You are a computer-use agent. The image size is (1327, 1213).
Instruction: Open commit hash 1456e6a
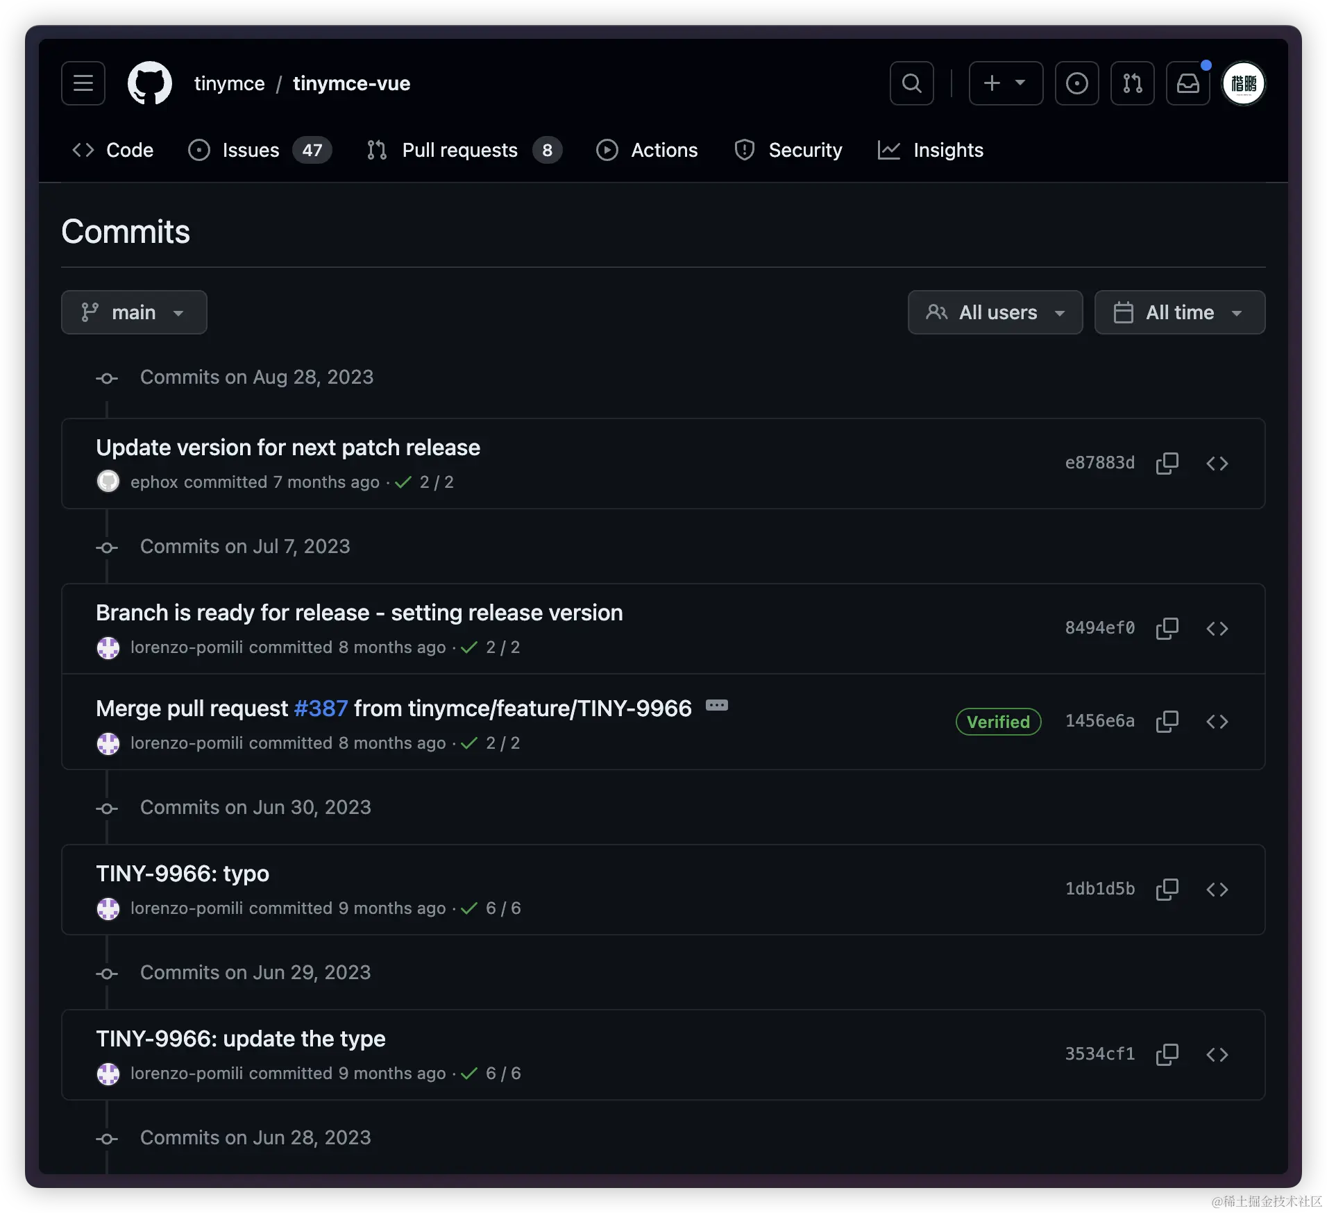(x=1100, y=721)
